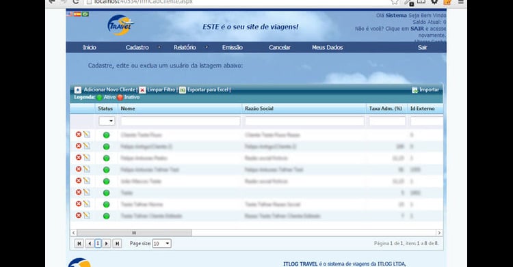513x267 pixels.
Task: Open the Cancelar menu
Action: (280, 47)
